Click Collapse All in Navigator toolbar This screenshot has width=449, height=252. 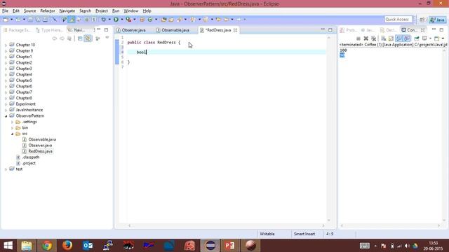(x=80, y=38)
